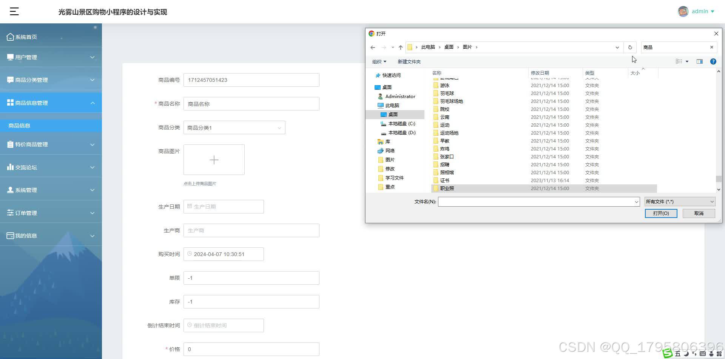Open the 商品分类 dropdown
725x359 pixels.
(x=234, y=127)
